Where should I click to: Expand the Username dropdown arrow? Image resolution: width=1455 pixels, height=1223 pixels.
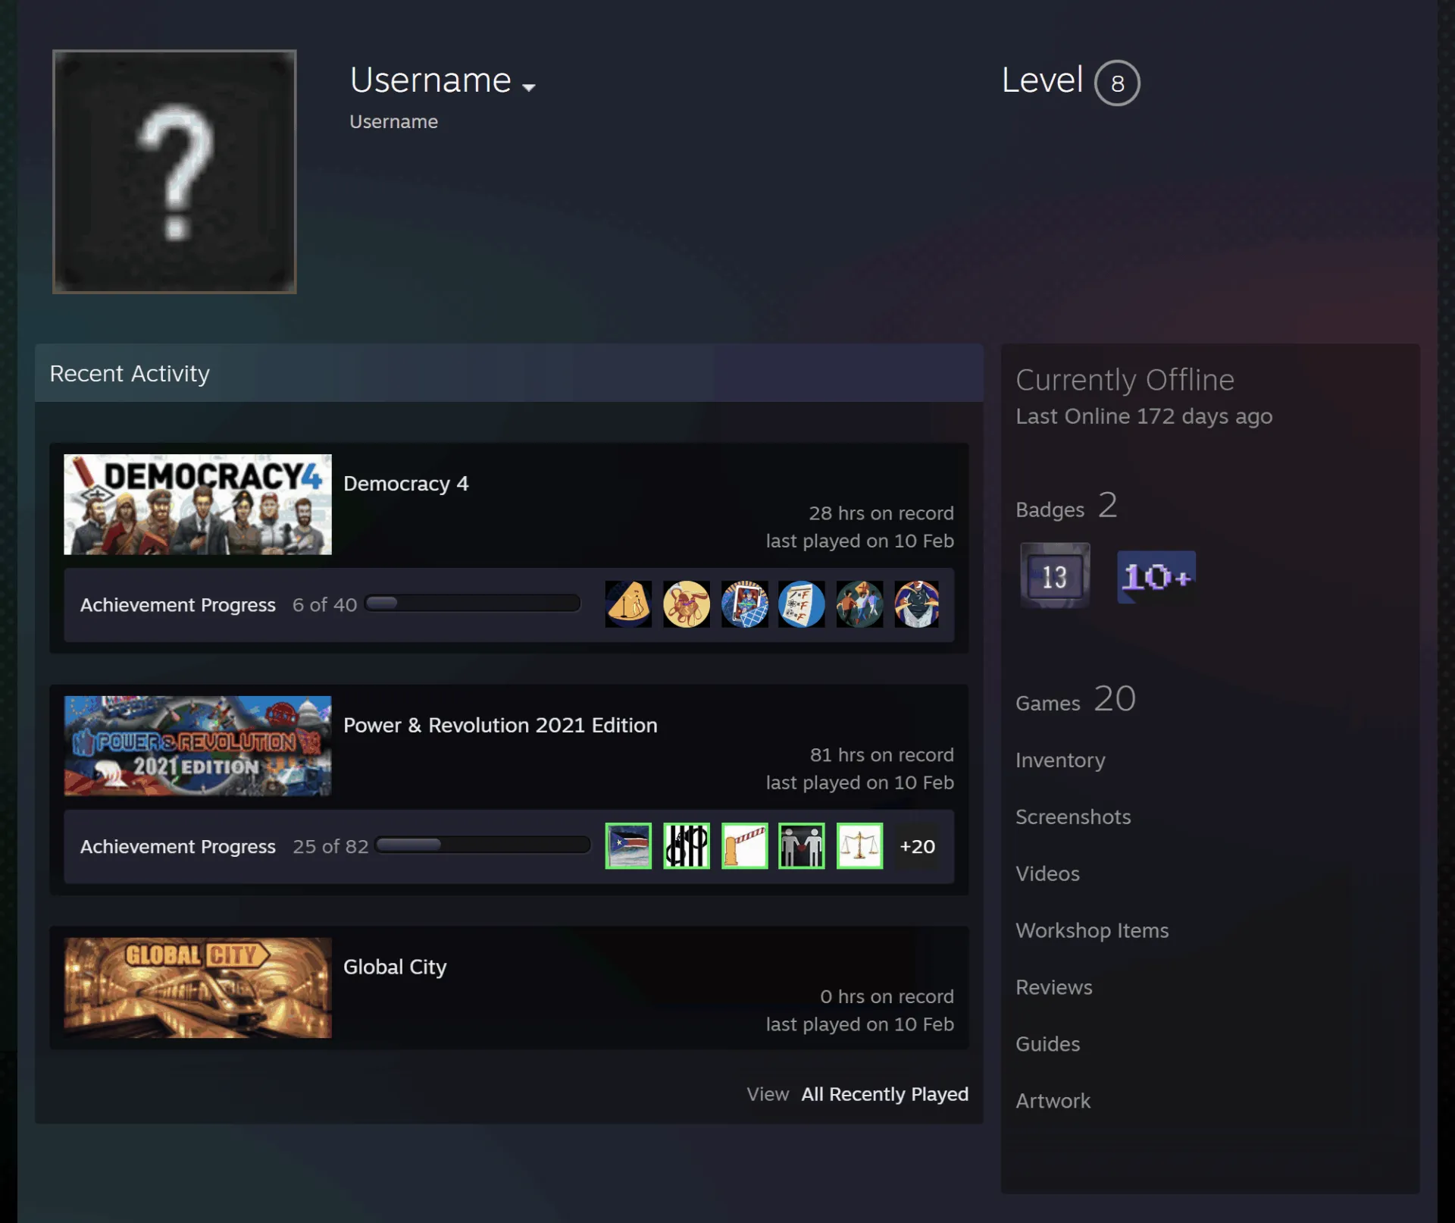(529, 87)
